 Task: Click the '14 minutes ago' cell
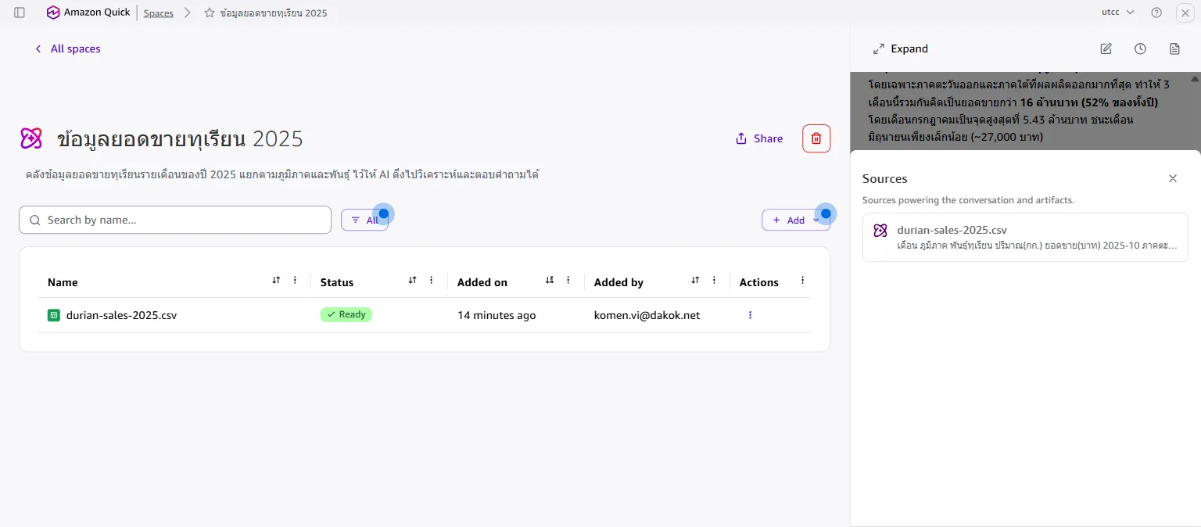click(497, 315)
